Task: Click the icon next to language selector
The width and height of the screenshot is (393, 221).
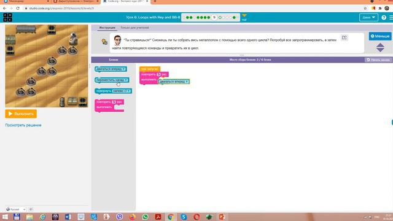Action: (x=31, y=209)
